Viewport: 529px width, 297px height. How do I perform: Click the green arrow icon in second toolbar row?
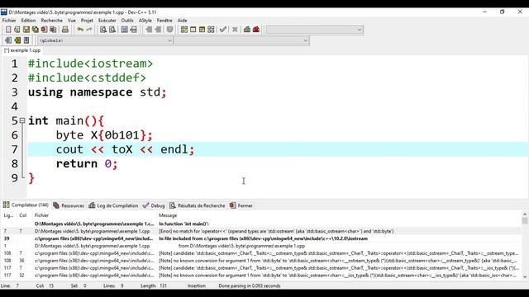pos(17,40)
